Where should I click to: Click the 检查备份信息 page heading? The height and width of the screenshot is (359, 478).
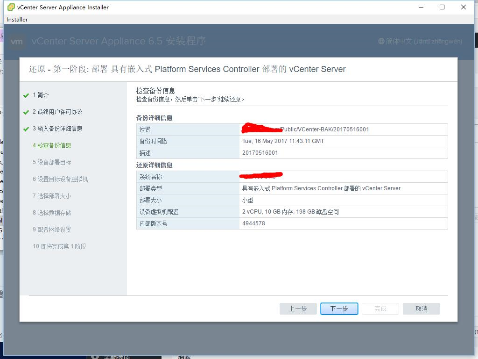pyautogui.click(x=155, y=91)
